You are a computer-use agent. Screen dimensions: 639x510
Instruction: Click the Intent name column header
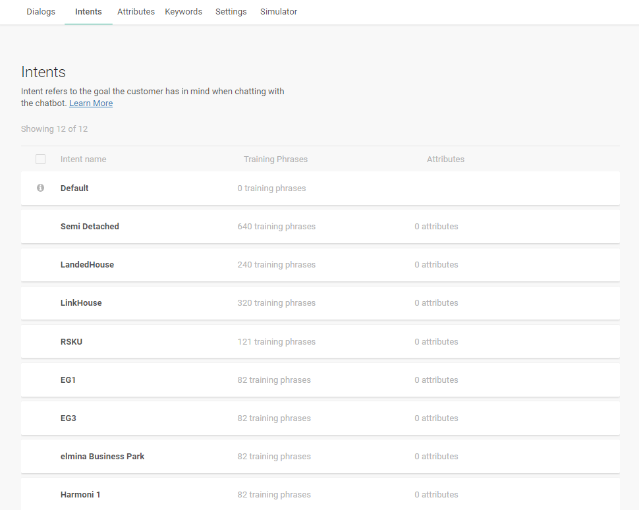click(x=83, y=159)
